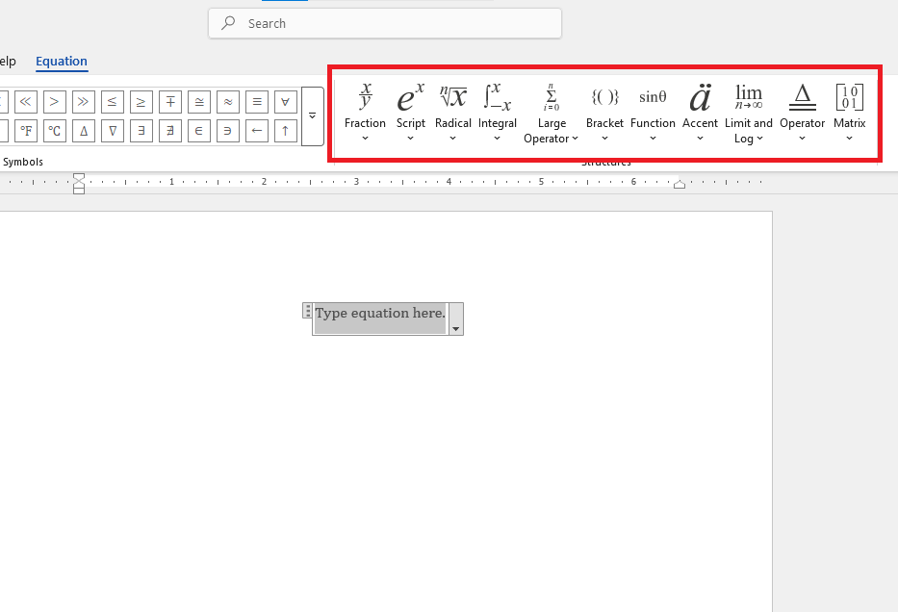Insert the much-greater-than symbol (»)
Viewport: 898px width, 612px height.
tap(83, 102)
